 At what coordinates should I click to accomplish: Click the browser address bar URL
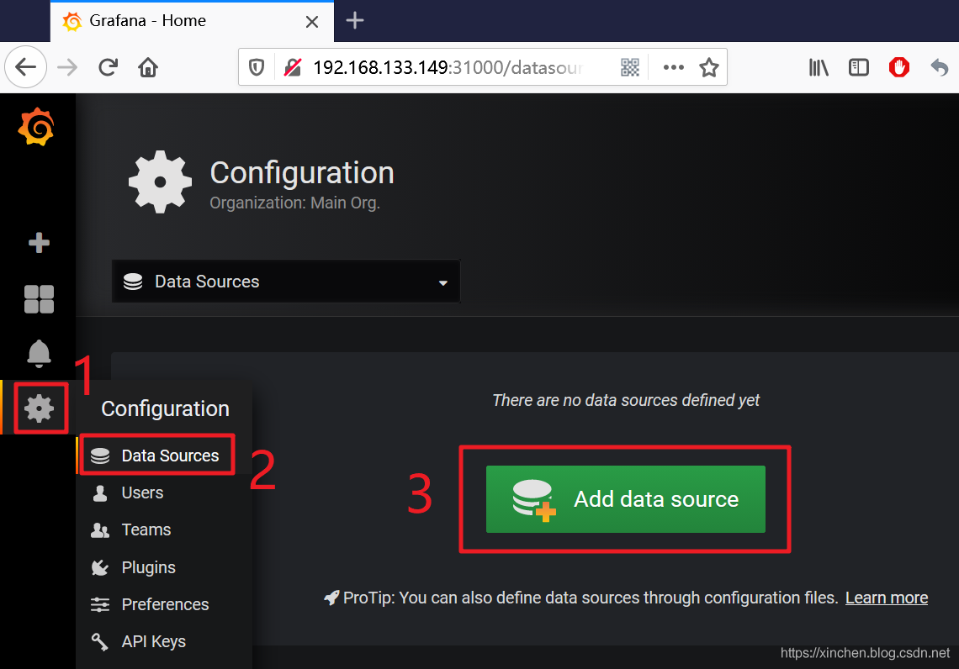click(448, 67)
